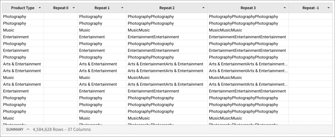The height and width of the screenshot is (137, 335).
Task: Open the Repeat 3 column dropdown arrow
Action: pyautogui.click(x=285, y=8)
